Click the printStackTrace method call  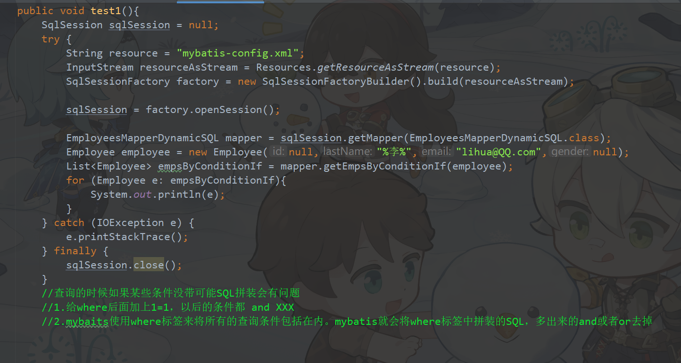(124, 237)
